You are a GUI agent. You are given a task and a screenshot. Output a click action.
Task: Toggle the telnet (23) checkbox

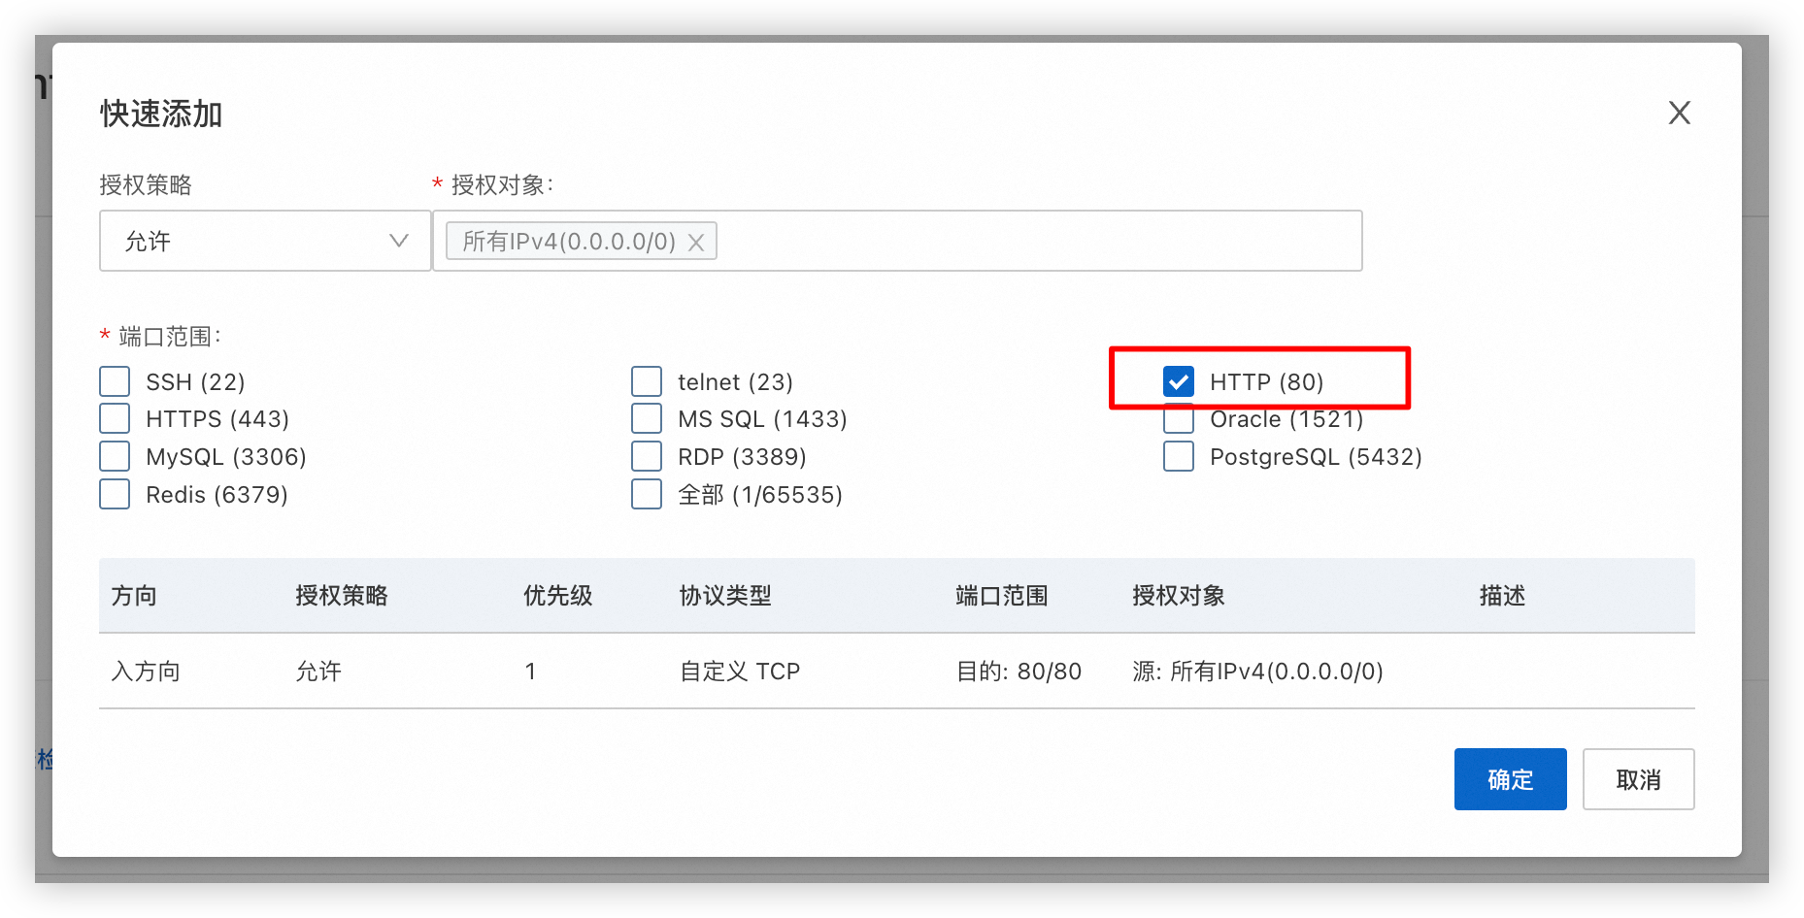[x=647, y=381]
